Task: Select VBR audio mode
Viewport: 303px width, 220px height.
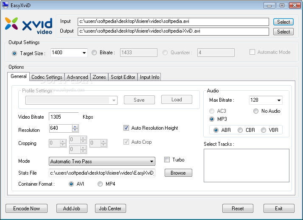Action: click(x=264, y=130)
